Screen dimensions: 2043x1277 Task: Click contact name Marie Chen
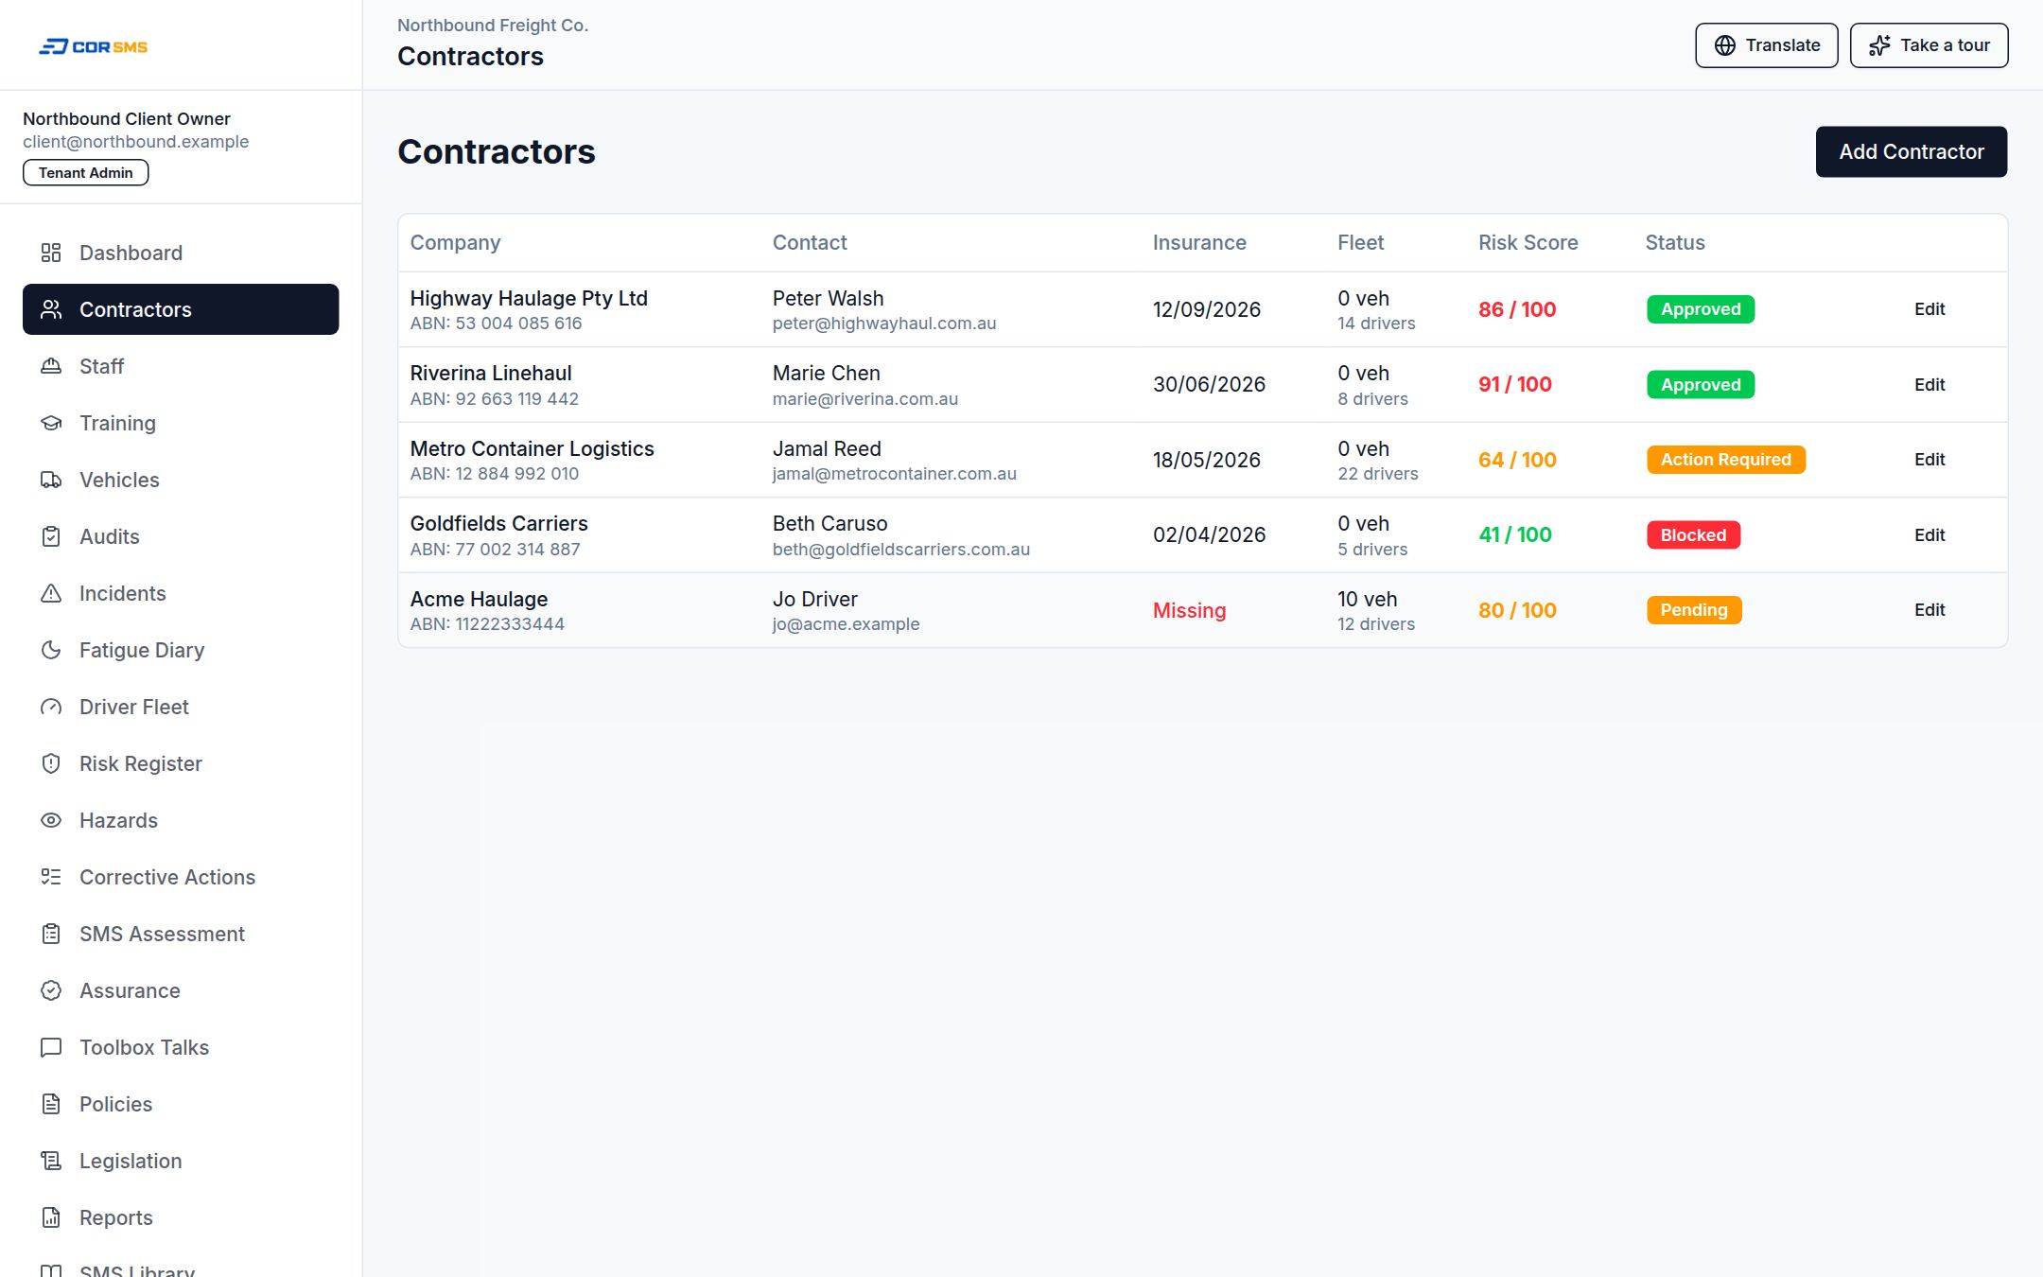click(x=826, y=374)
